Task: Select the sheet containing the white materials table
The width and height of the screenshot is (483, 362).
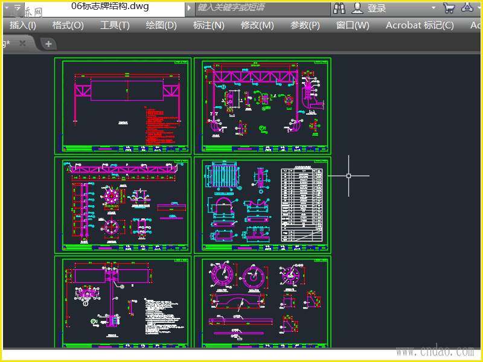Action: [x=263, y=205]
